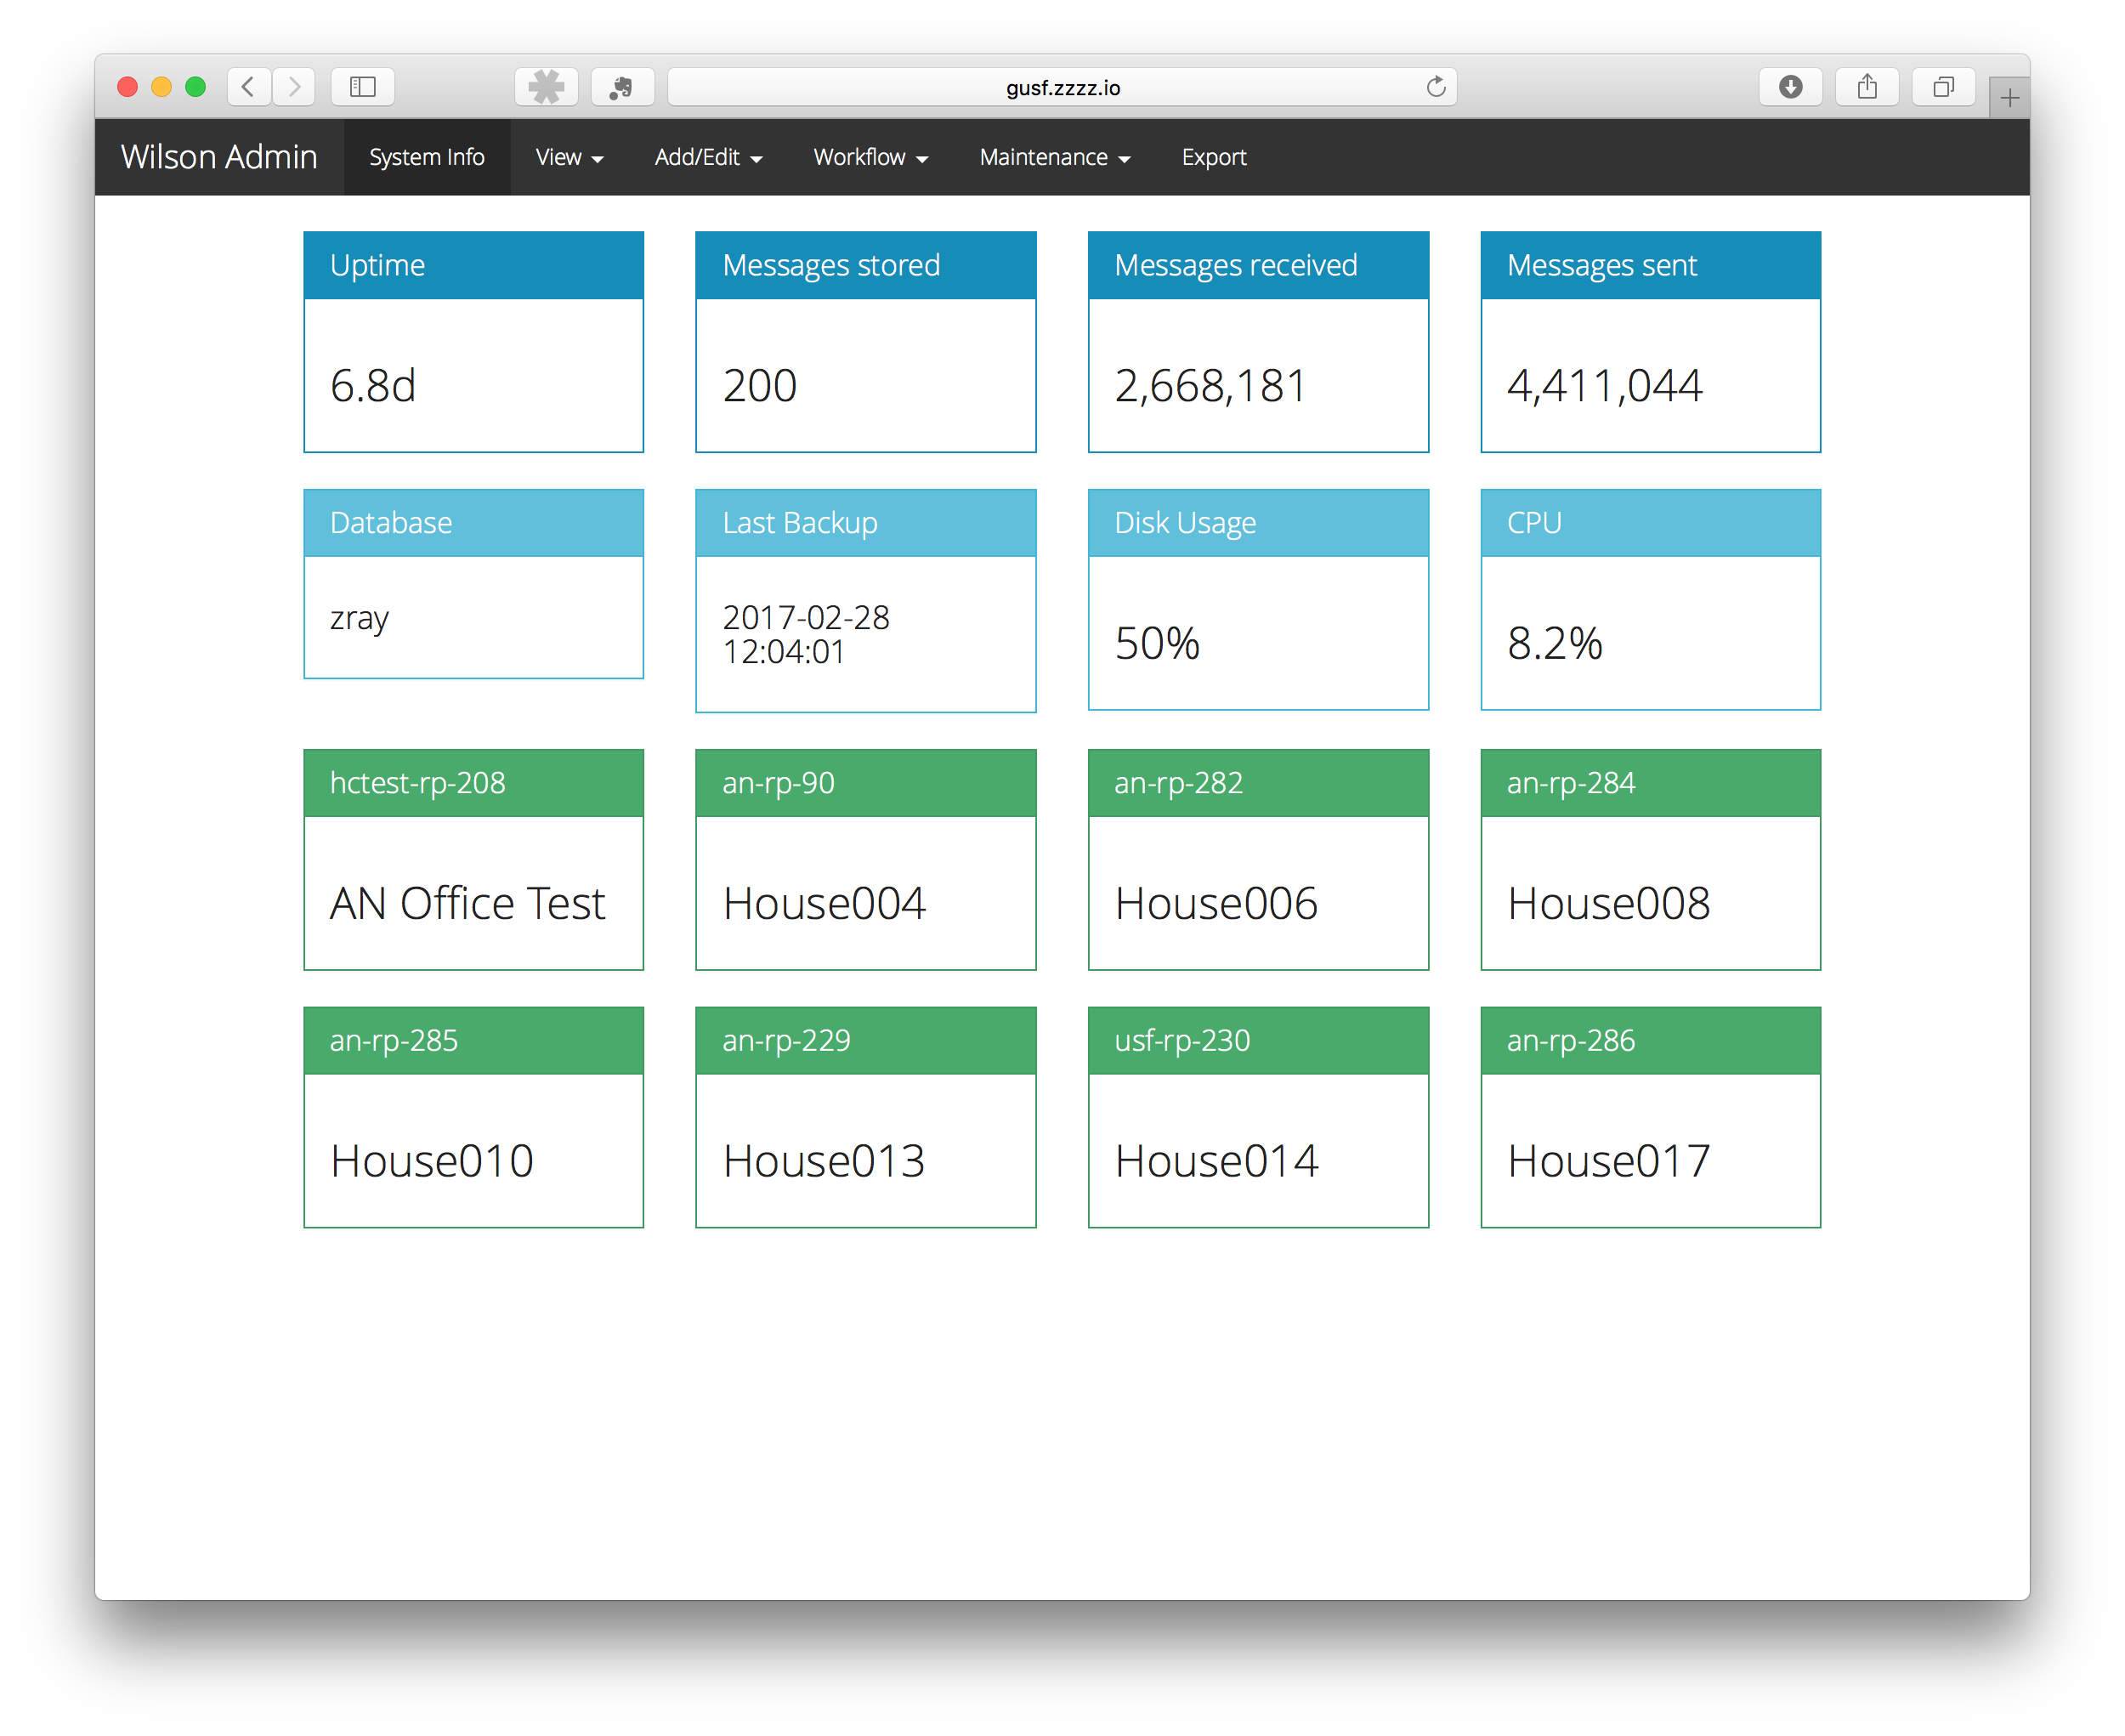Click Export in the navigation bar
Viewport: 2125px width, 1736px height.
pos(1213,157)
